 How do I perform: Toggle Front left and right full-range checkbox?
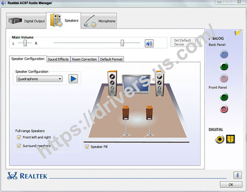coord(19,137)
